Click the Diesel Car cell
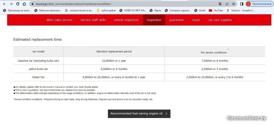 38,77
